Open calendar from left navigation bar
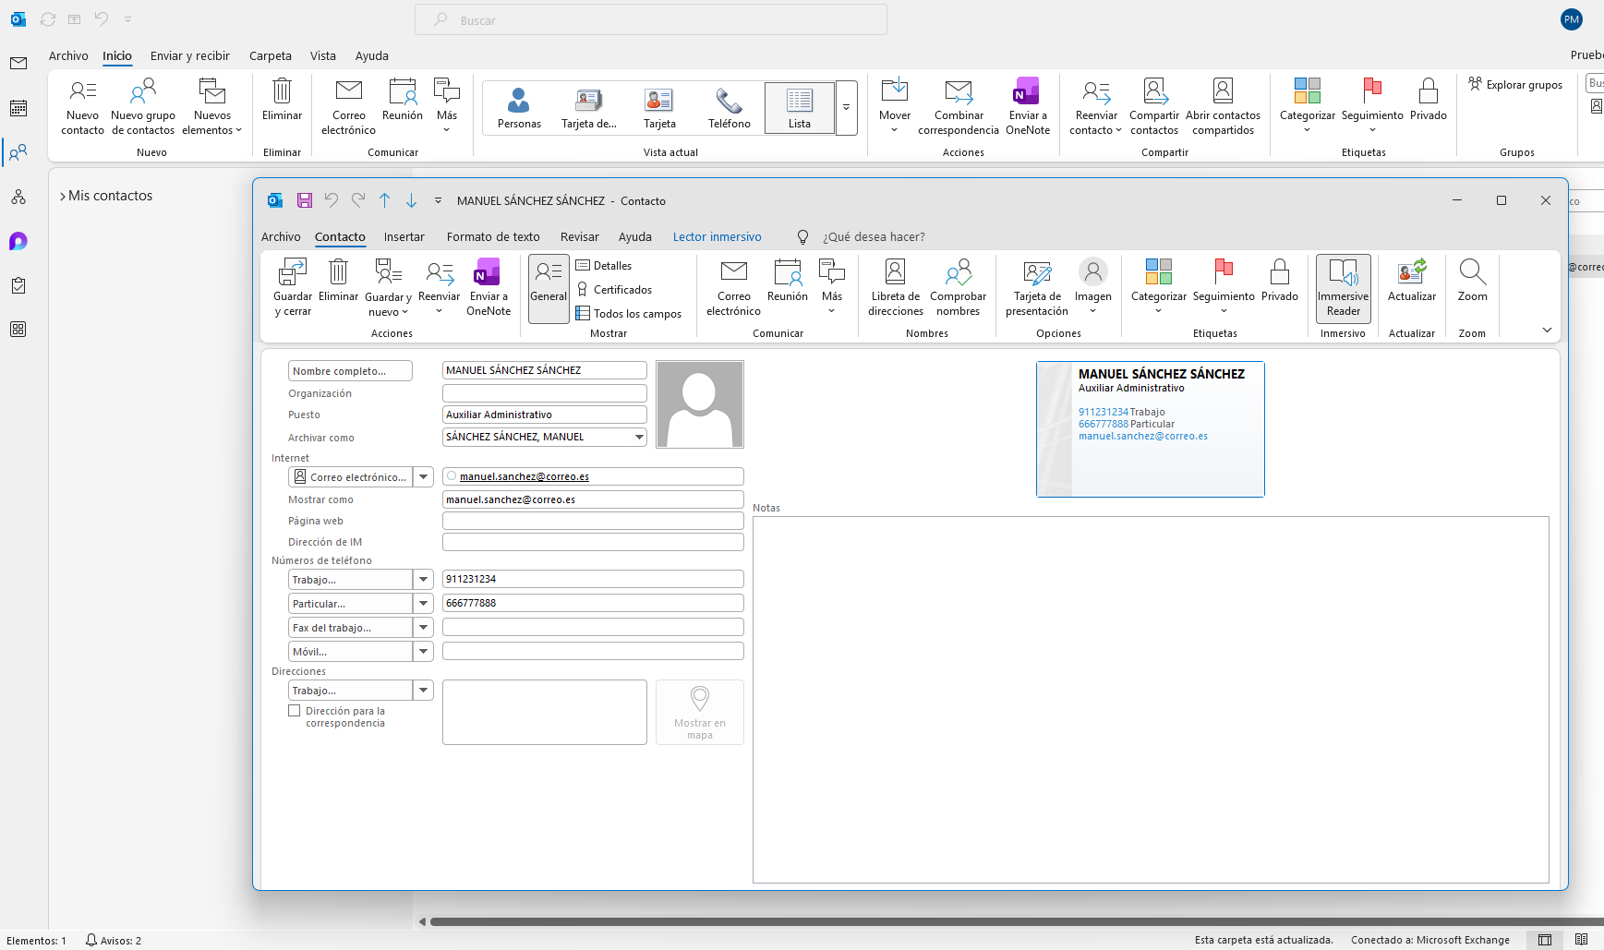1604x950 pixels. (18, 108)
